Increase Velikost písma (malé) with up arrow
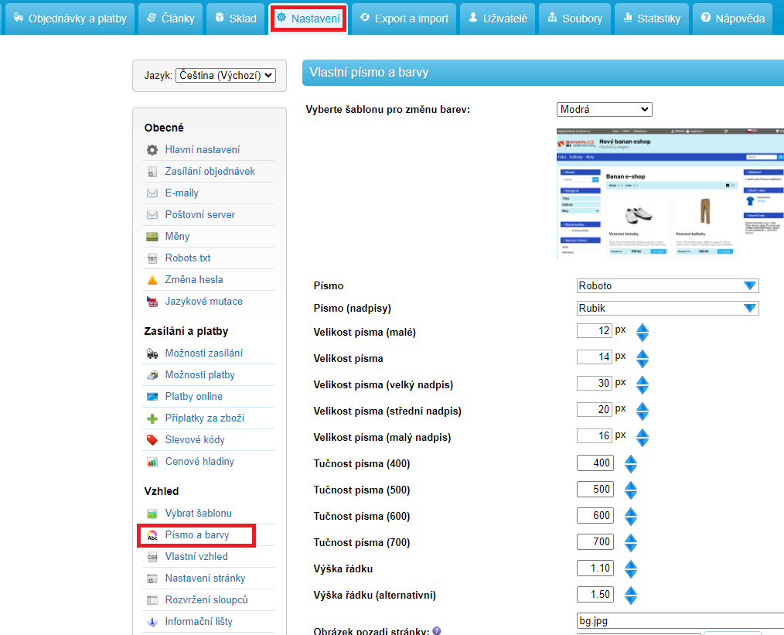The height and width of the screenshot is (635, 784). click(x=642, y=327)
